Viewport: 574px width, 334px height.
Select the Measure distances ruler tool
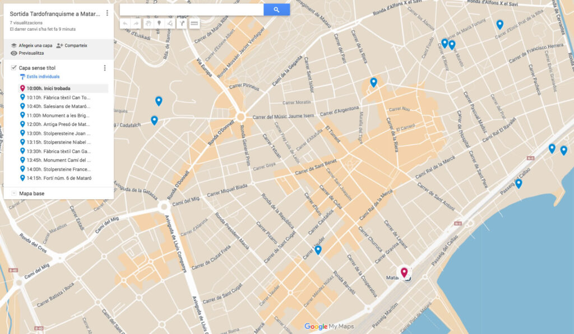pos(194,23)
